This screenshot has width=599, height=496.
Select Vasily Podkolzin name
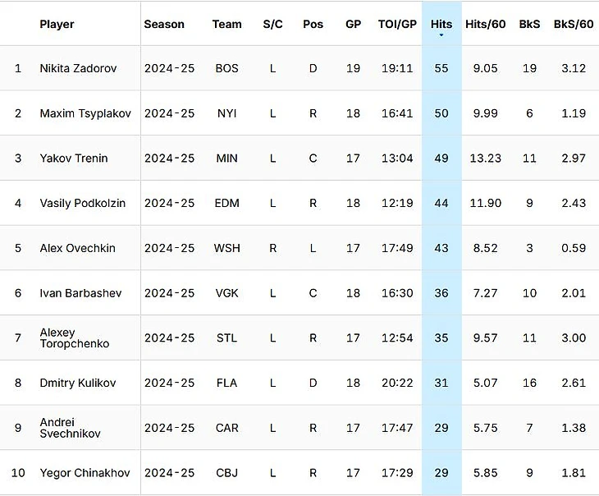point(83,203)
